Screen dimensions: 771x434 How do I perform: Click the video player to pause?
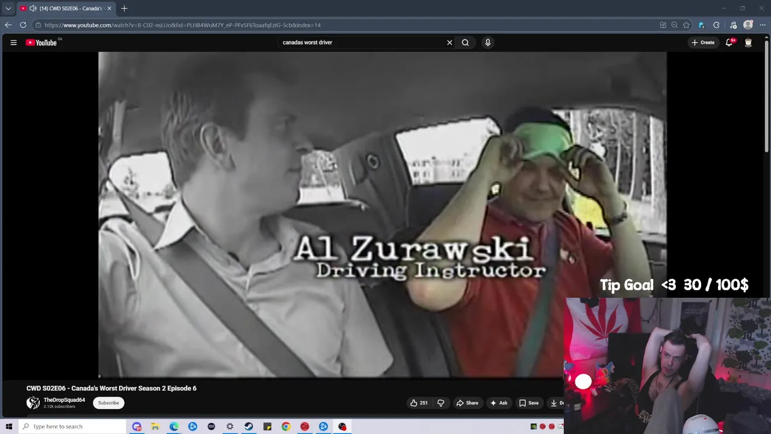382,214
